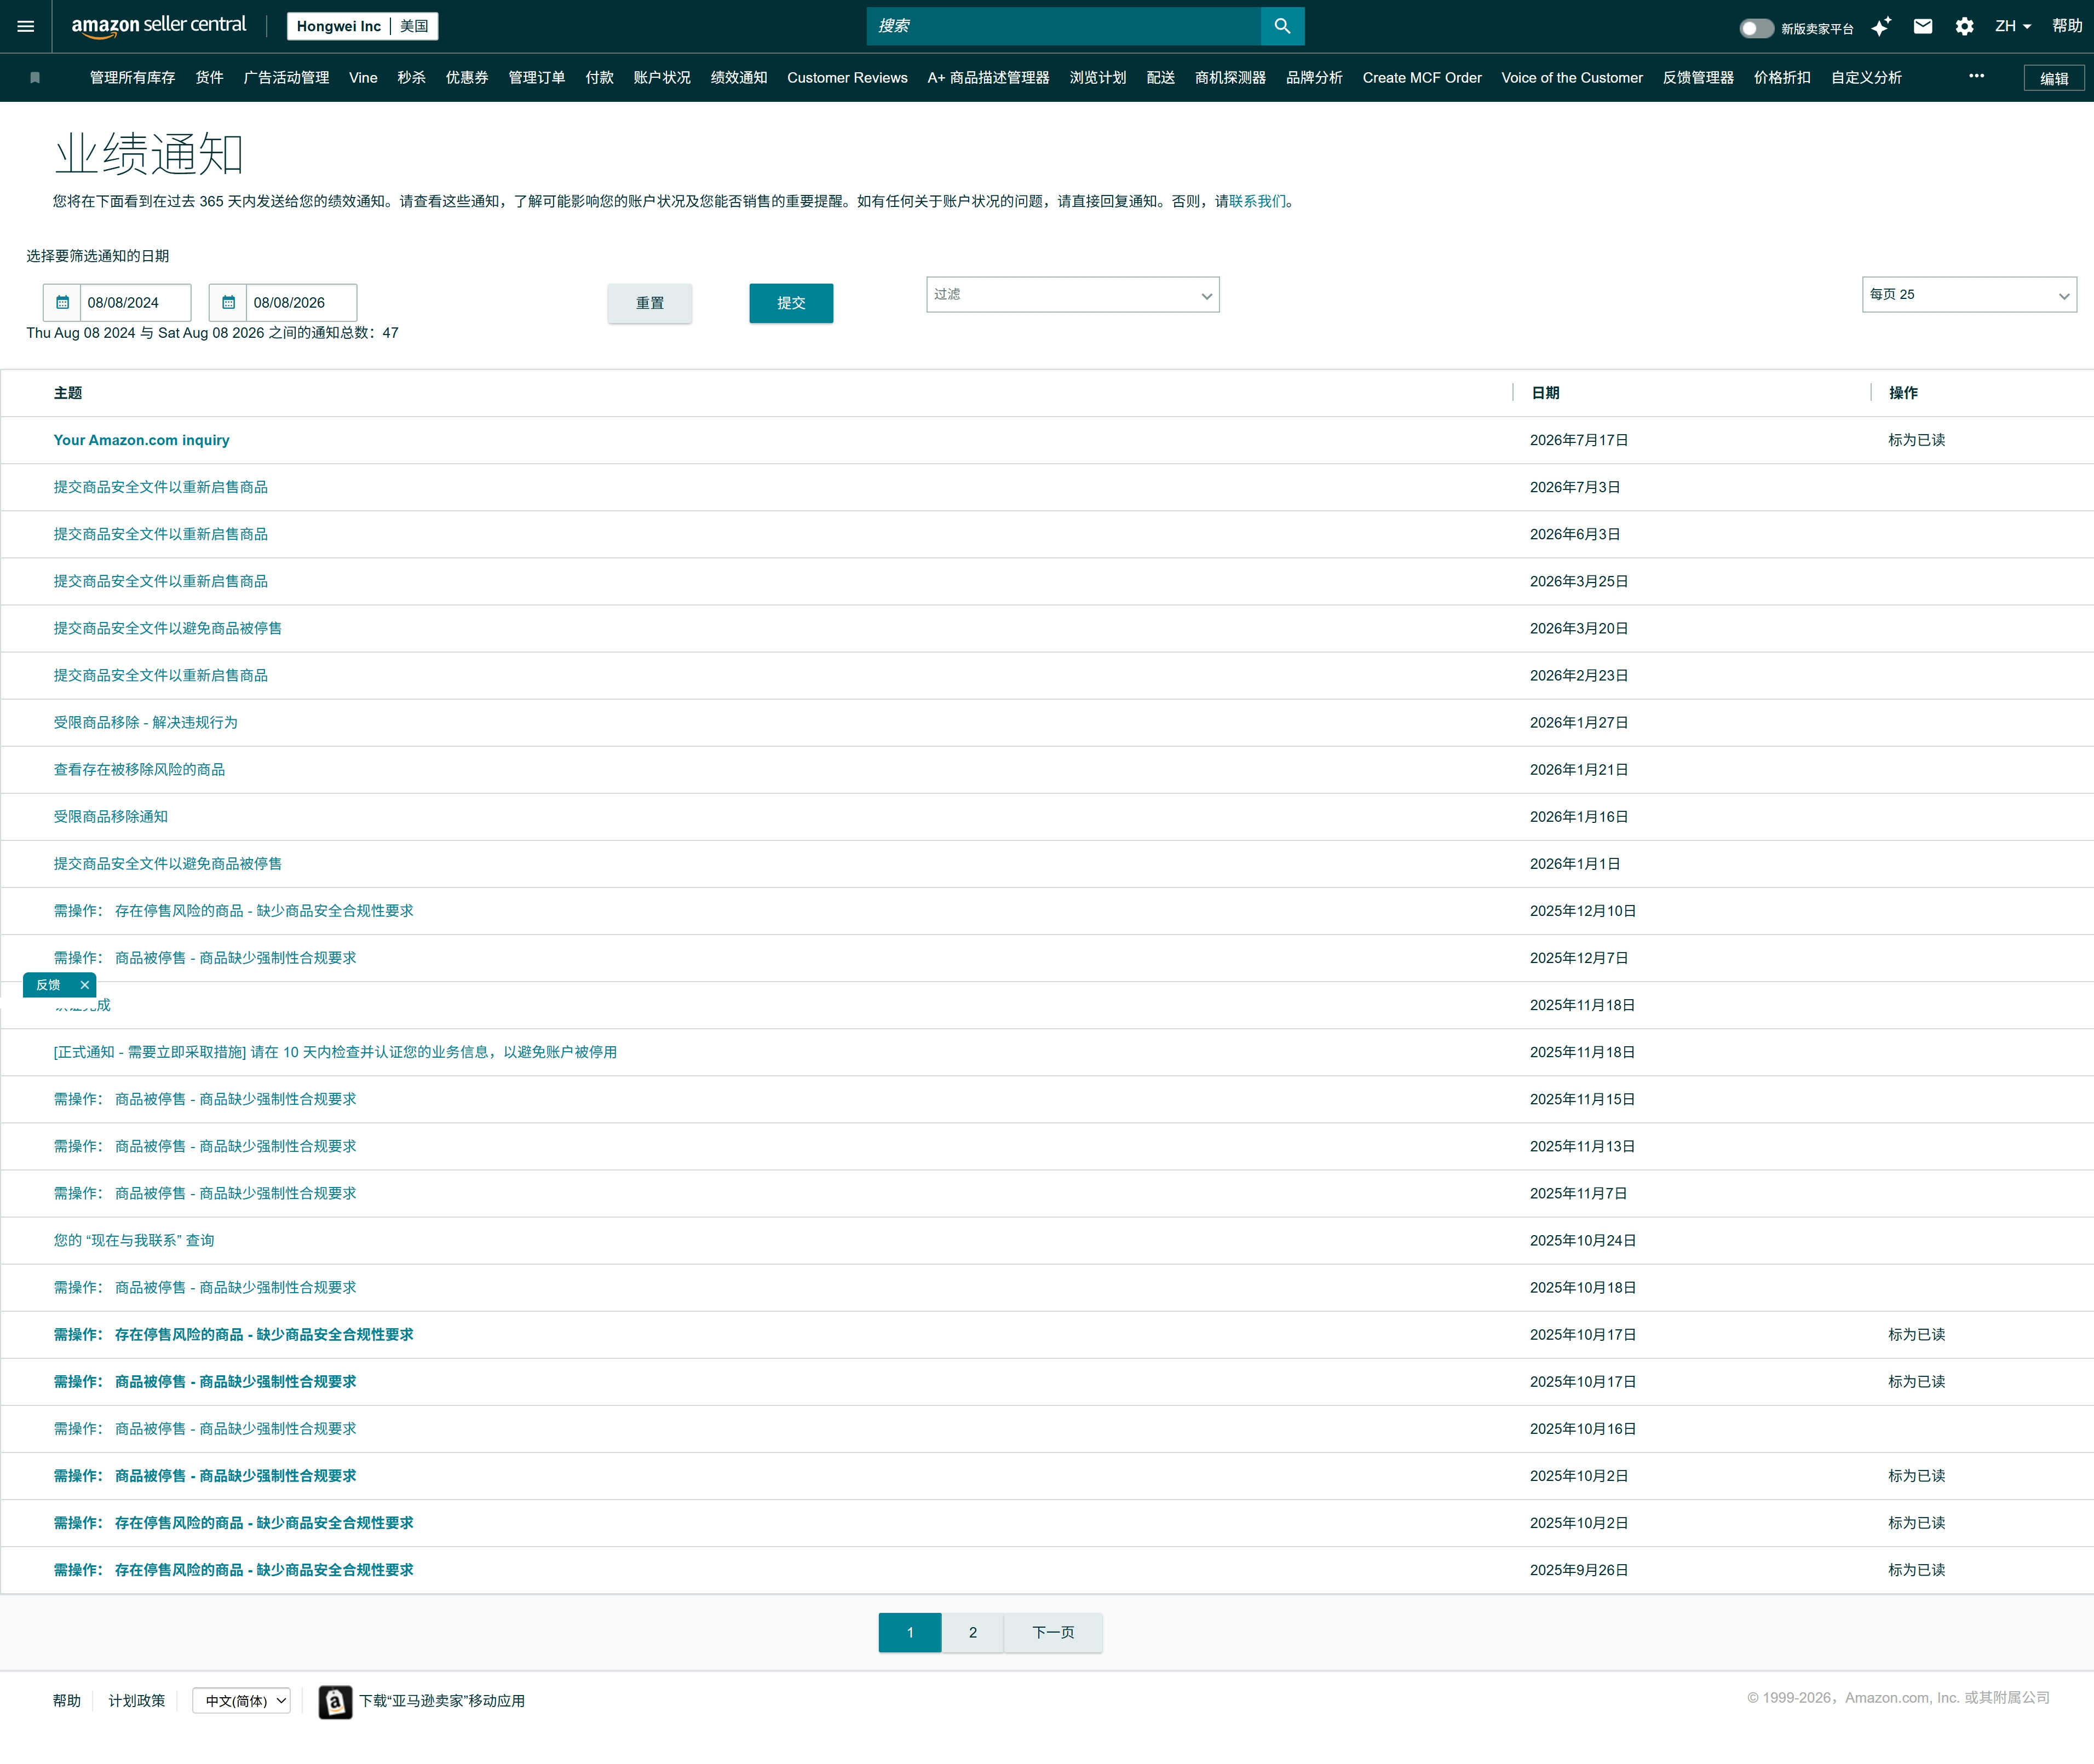Open the A+ 商品描述管理器 menu item

988,78
